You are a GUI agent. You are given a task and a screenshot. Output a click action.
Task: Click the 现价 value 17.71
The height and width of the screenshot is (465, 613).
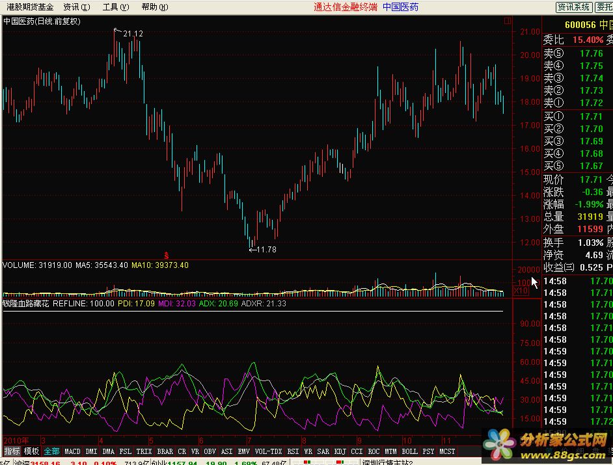tap(591, 179)
